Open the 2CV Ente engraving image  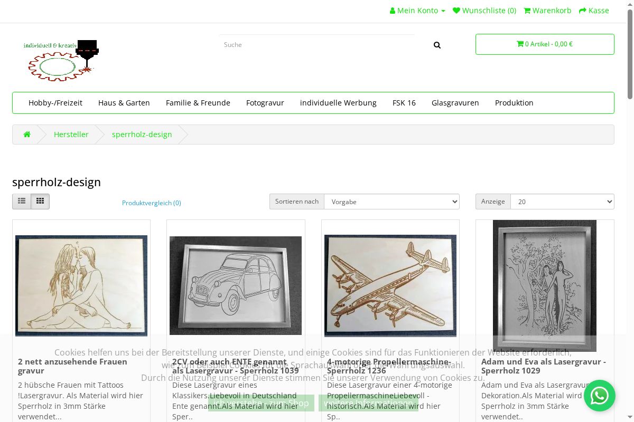coord(236,285)
